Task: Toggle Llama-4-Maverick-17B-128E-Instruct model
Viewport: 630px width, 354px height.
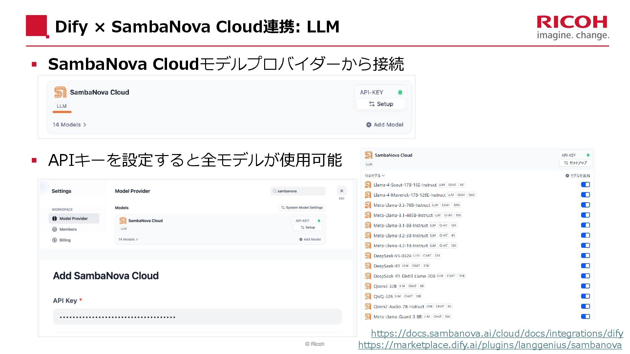Action: pyautogui.click(x=585, y=195)
